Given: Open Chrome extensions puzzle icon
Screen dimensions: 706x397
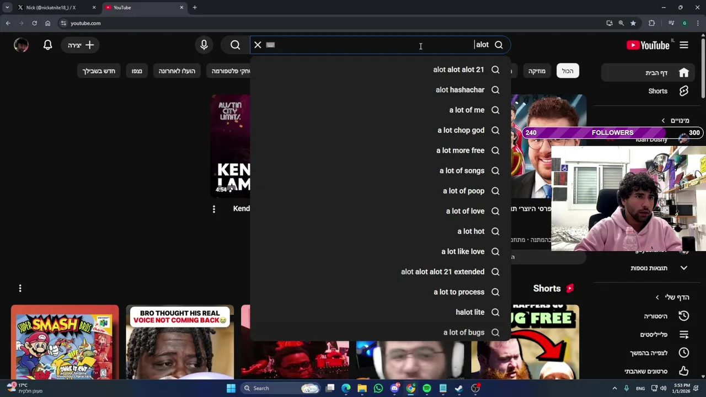Looking at the screenshot, I should coord(652,23).
